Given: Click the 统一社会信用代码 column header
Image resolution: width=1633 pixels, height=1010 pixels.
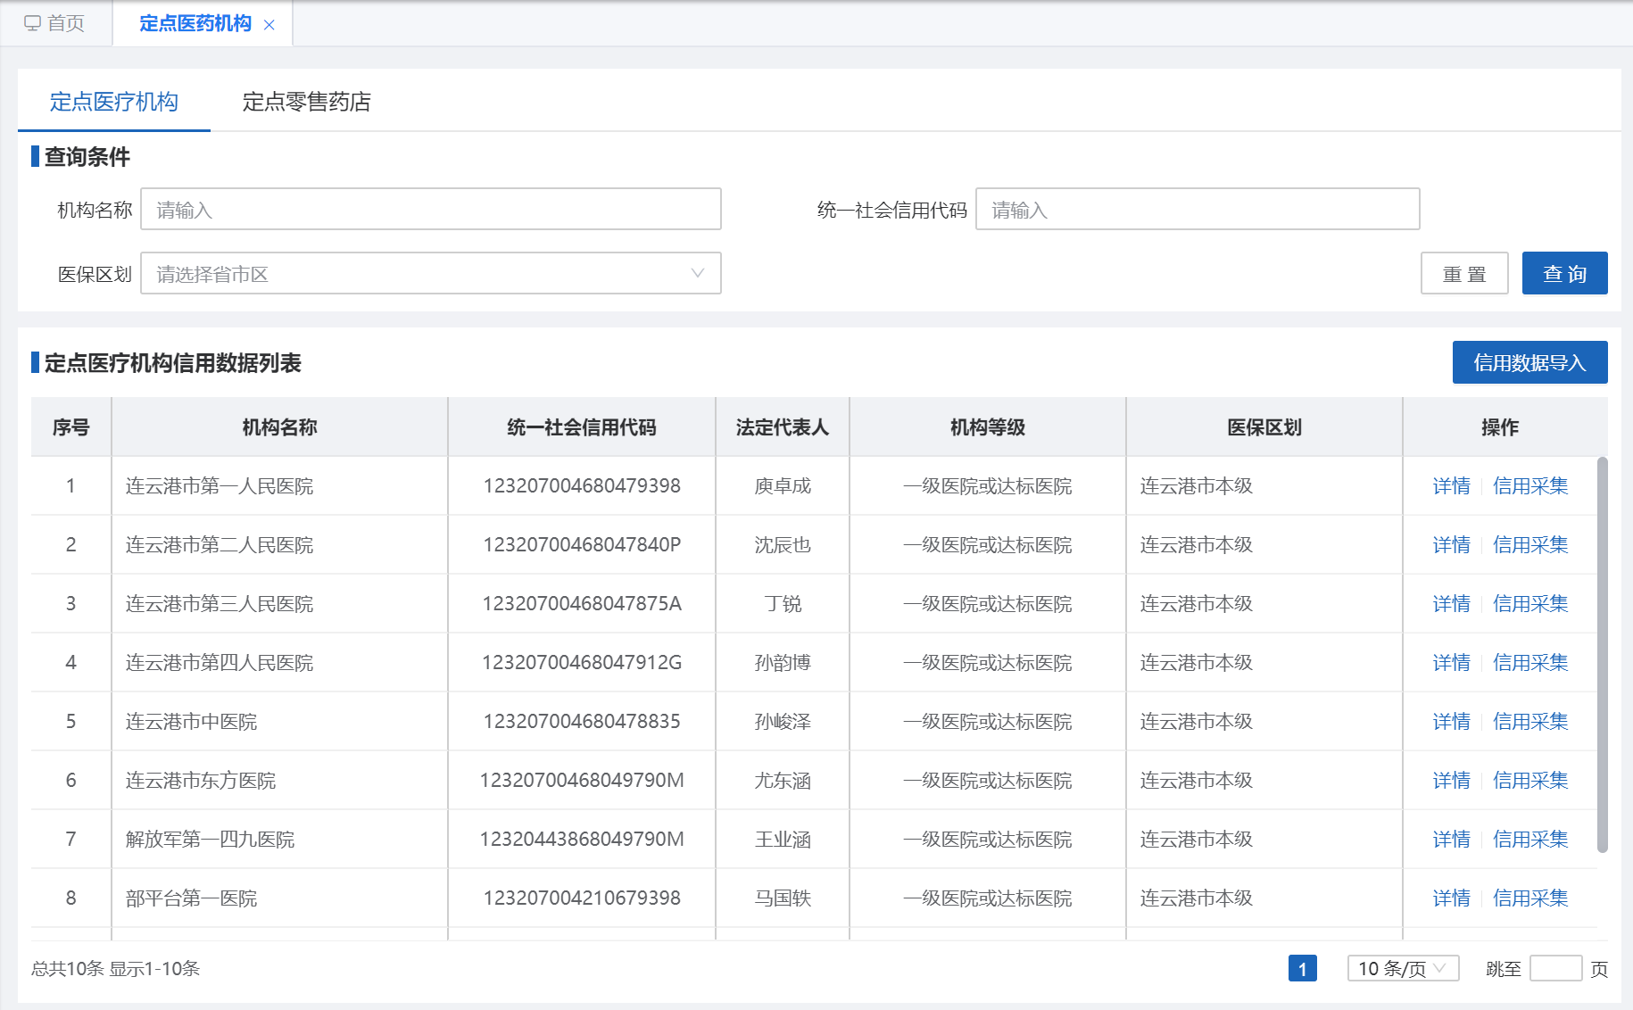Looking at the screenshot, I should coord(582,427).
